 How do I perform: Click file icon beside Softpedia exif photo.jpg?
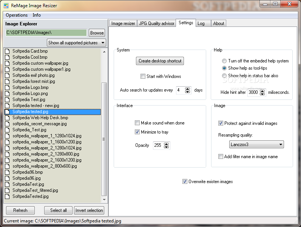click(x=7, y=75)
